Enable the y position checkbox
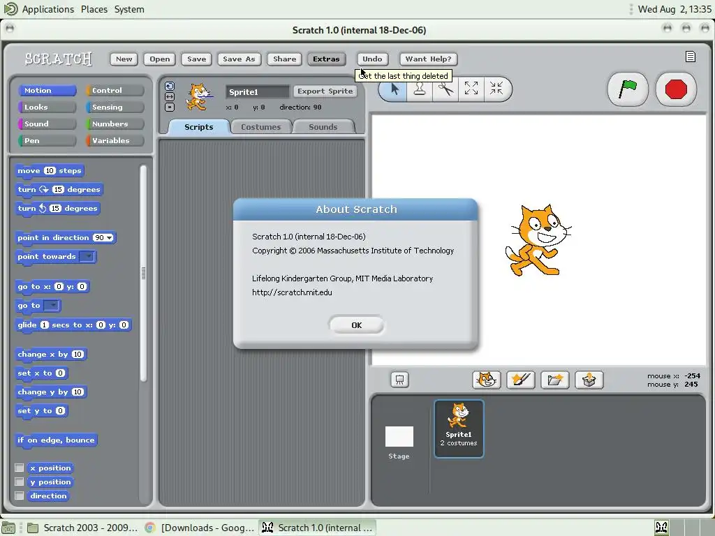Image resolution: width=715 pixels, height=536 pixels. click(19, 482)
